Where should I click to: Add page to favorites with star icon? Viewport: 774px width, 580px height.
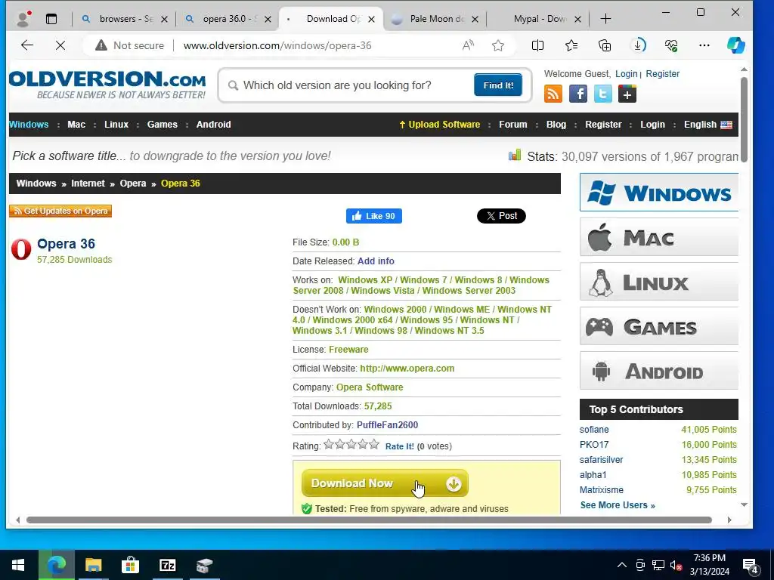[x=498, y=45]
